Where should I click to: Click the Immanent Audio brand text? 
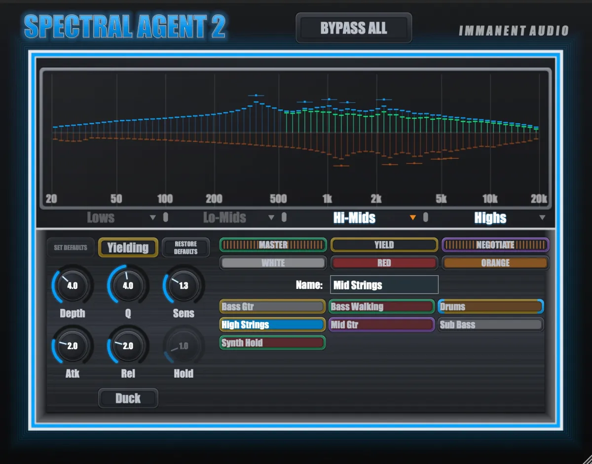click(x=514, y=31)
